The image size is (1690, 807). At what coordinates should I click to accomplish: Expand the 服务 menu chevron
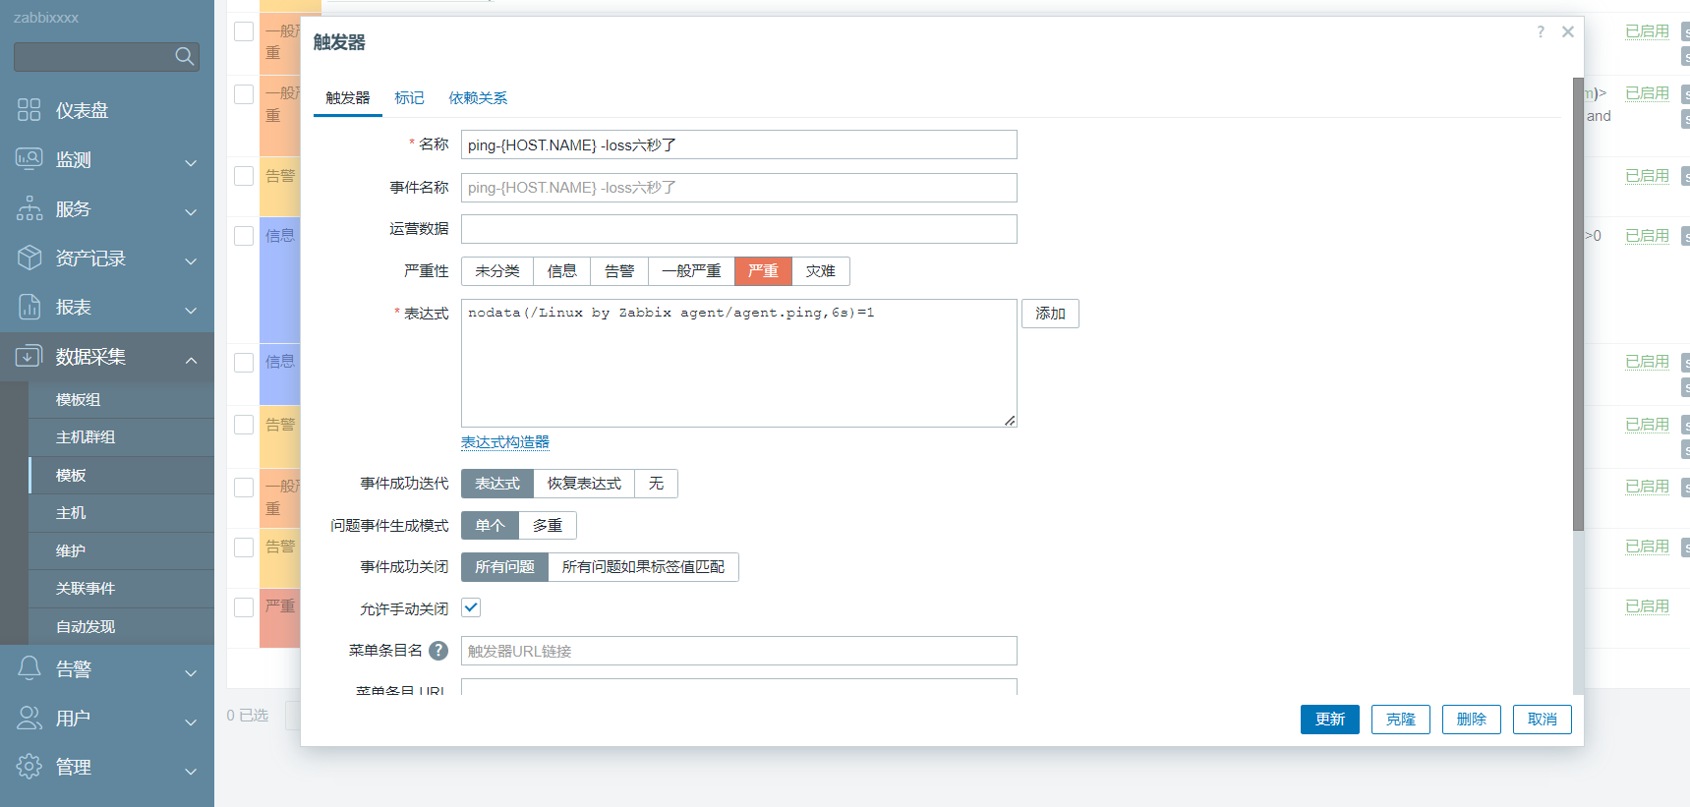(191, 212)
